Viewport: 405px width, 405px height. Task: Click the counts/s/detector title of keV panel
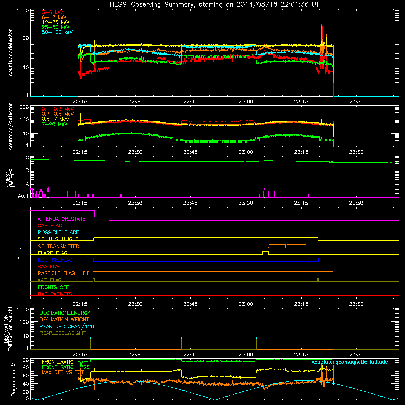pyautogui.click(x=10, y=53)
